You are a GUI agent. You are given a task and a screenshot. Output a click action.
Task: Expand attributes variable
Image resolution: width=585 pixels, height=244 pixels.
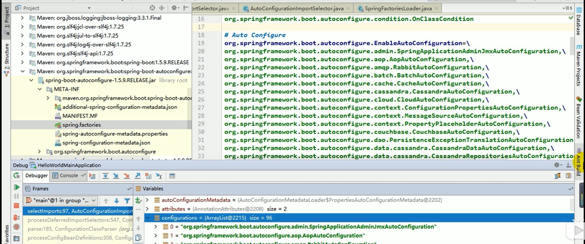pos(147,209)
